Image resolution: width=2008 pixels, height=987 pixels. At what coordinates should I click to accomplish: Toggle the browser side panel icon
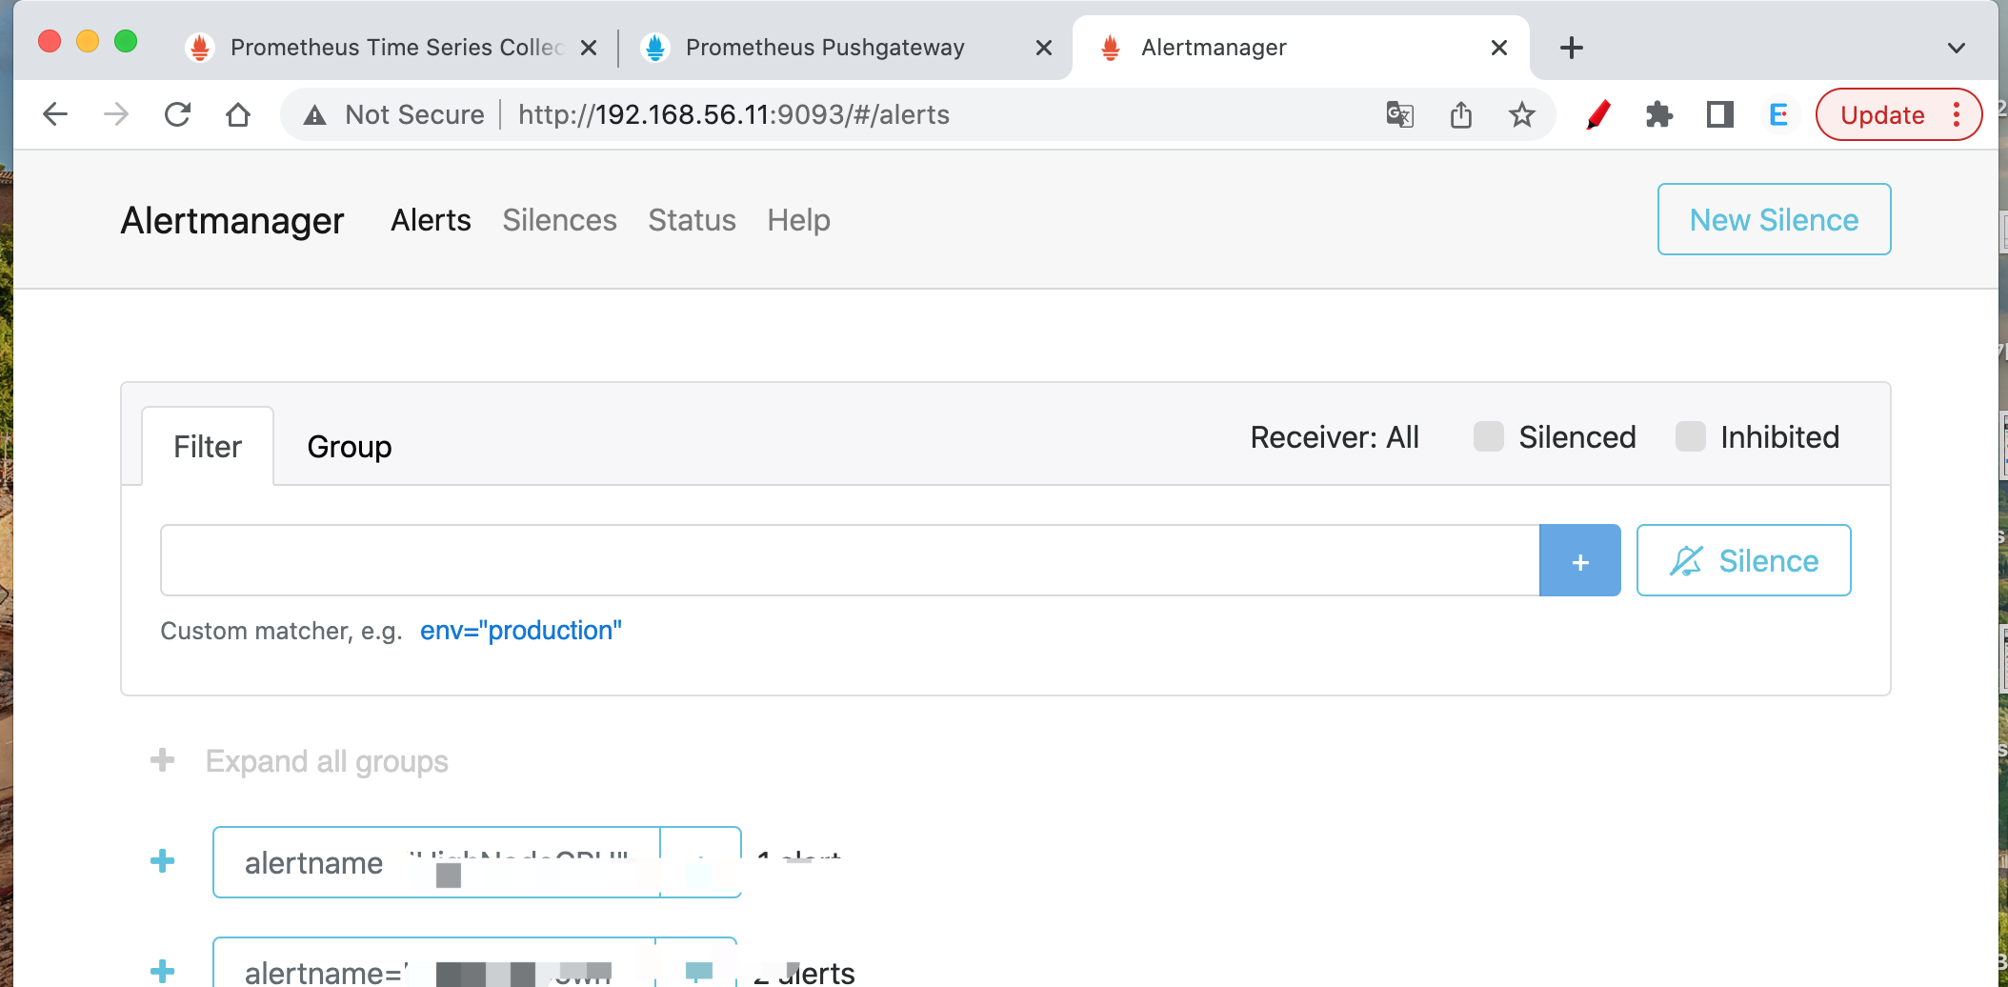[1720, 114]
